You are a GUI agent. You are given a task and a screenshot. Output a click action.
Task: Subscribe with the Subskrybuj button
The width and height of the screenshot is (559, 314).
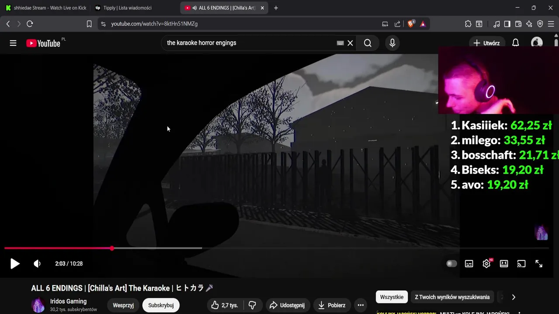click(161, 305)
